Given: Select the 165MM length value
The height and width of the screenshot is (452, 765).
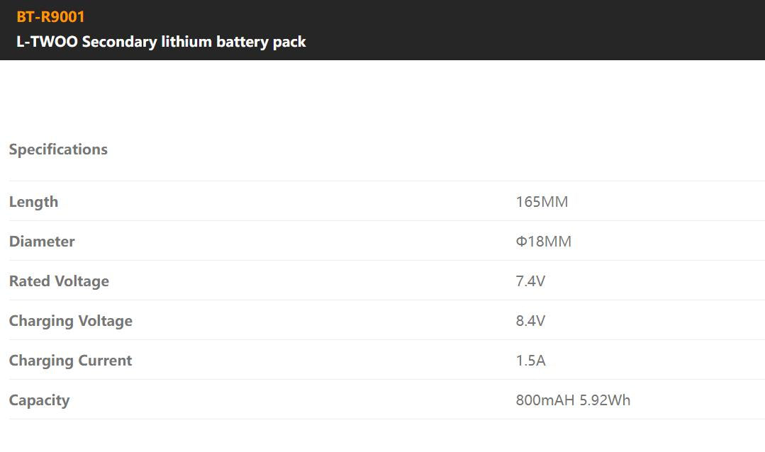Looking at the screenshot, I should pyautogui.click(x=542, y=202).
